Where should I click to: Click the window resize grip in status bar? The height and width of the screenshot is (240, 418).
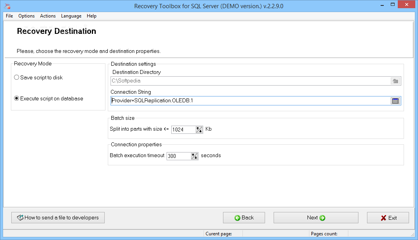pyautogui.click(x=413, y=235)
